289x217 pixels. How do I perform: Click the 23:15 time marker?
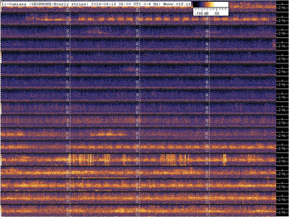click(68, 71)
